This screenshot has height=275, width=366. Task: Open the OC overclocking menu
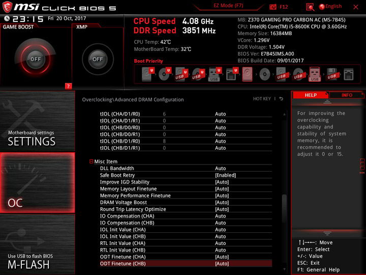pos(37,183)
